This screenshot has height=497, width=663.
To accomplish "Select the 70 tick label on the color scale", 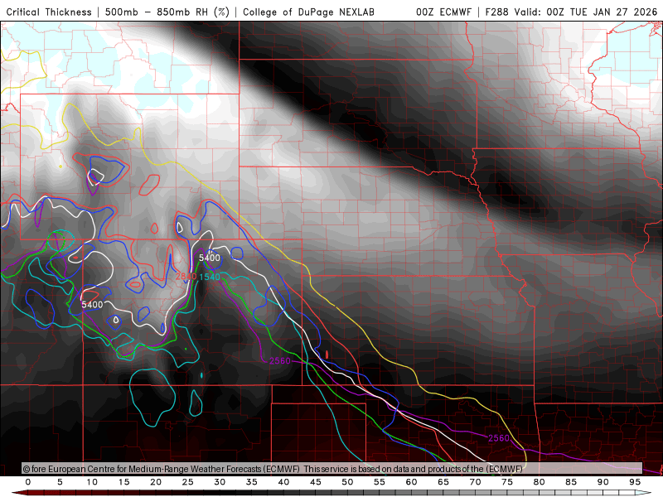I will tap(475, 482).
